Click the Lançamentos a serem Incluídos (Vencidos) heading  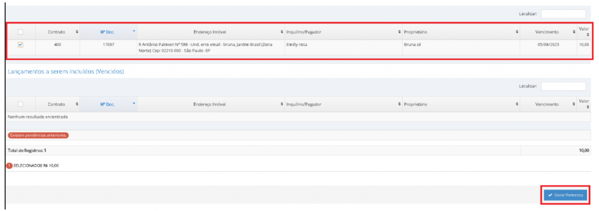tap(65, 72)
